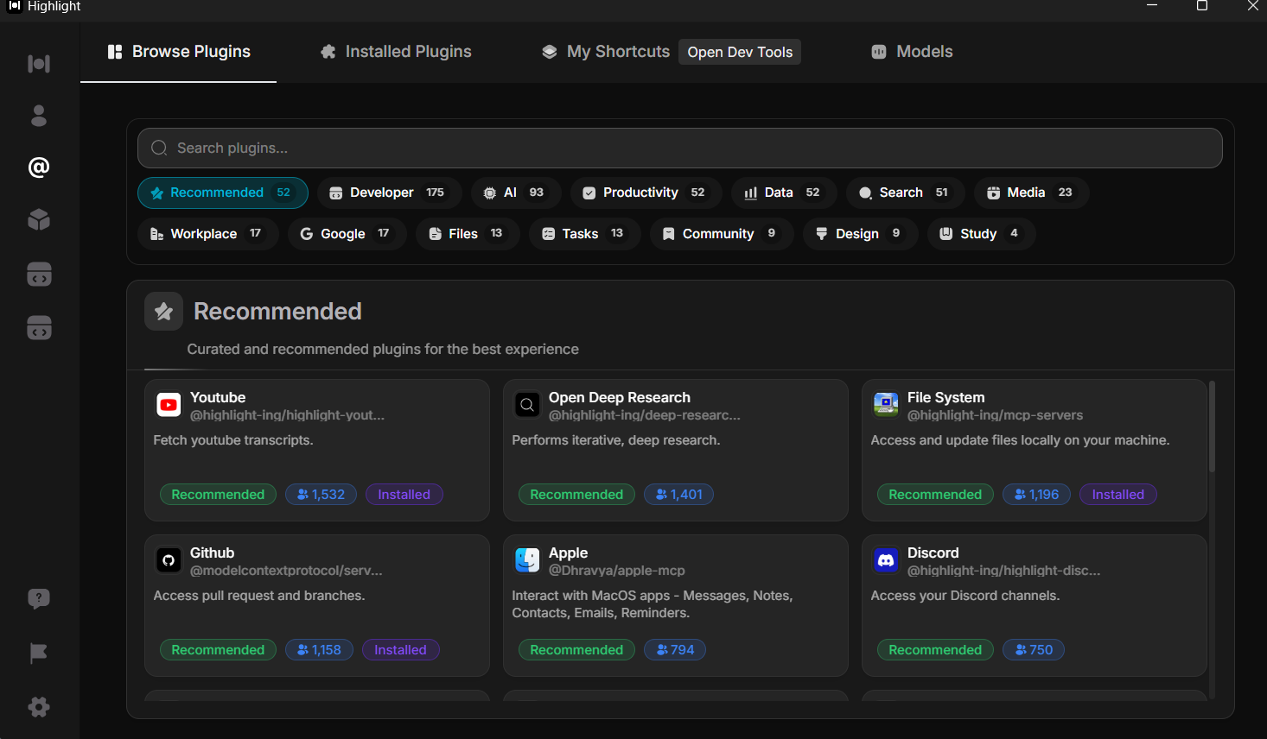
Task: Switch to the Installed Plugins tab
Action: click(x=396, y=52)
